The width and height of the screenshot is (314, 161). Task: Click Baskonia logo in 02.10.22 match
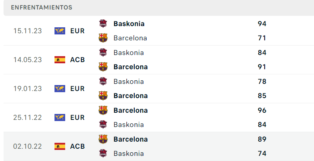tap(103, 153)
